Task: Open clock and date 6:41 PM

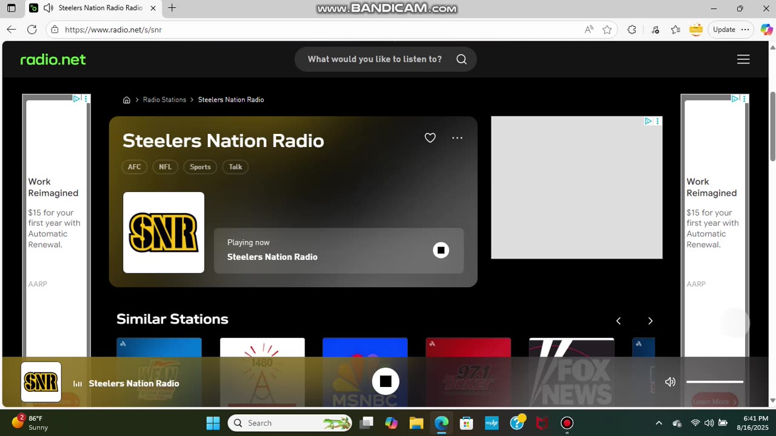Action: tap(751, 423)
